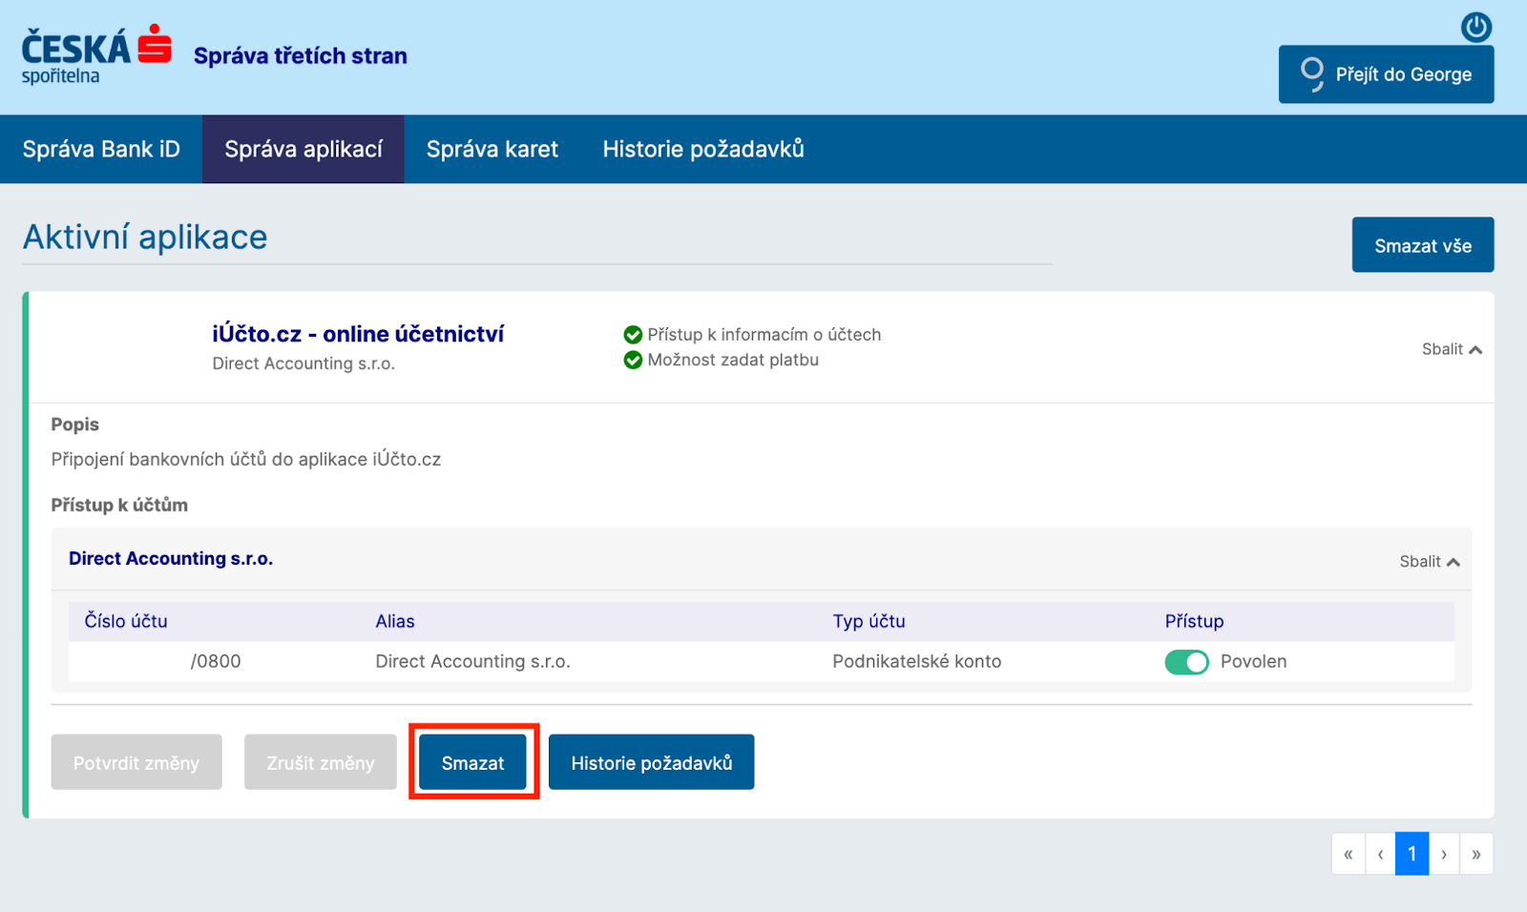1527x912 pixels.
Task: Click the Číslo účtu column header
Action: (126, 622)
